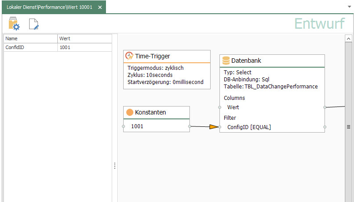This screenshot has width=355, height=202.
Task: Close the Wert 10001 tab
Action: [100, 7]
